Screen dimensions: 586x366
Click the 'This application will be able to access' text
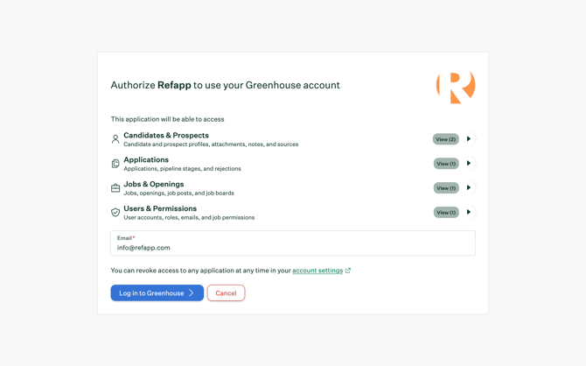point(167,119)
